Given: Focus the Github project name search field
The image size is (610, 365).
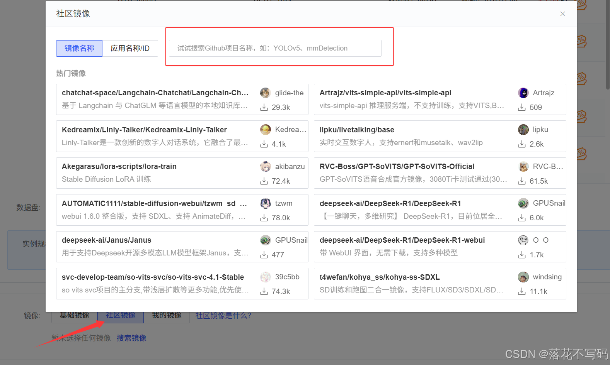Looking at the screenshot, I should tap(275, 48).
